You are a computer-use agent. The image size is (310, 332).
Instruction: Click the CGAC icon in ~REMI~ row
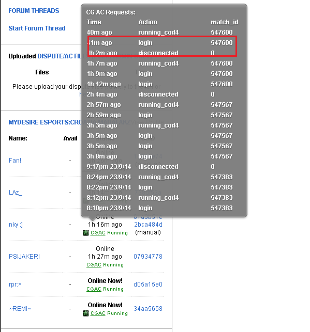[x=86, y=313]
